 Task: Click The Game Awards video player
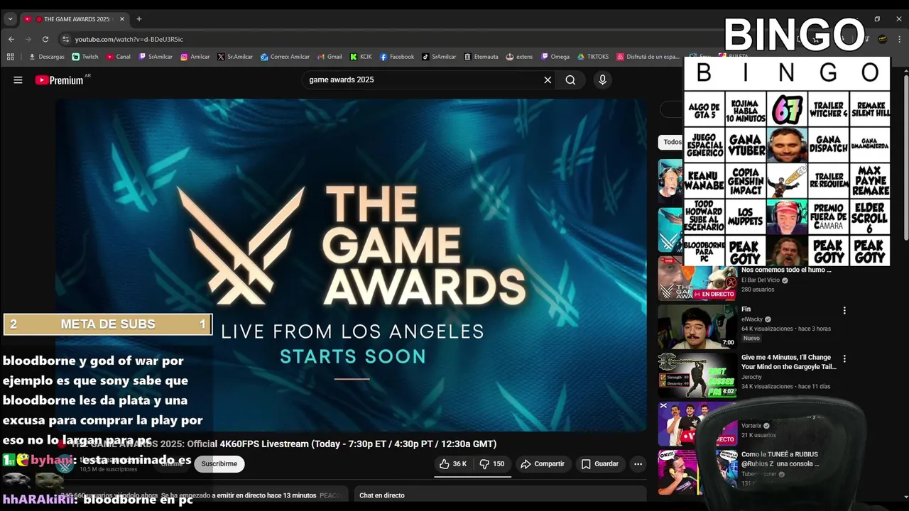click(352, 264)
